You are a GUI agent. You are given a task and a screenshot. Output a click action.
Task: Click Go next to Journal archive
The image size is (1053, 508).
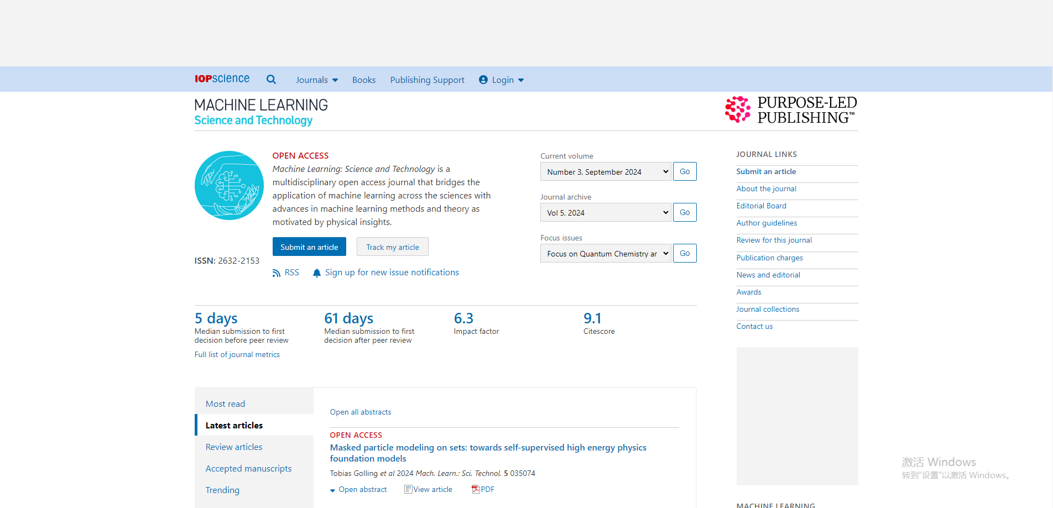685,212
